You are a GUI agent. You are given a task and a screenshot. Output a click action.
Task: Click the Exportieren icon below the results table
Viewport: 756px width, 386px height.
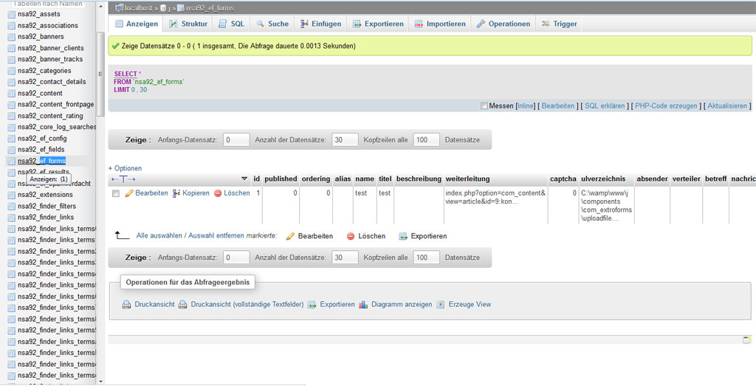coord(403,236)
